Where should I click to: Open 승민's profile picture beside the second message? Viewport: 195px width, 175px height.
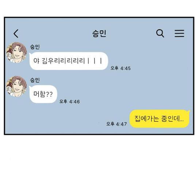tap(16, 86)
